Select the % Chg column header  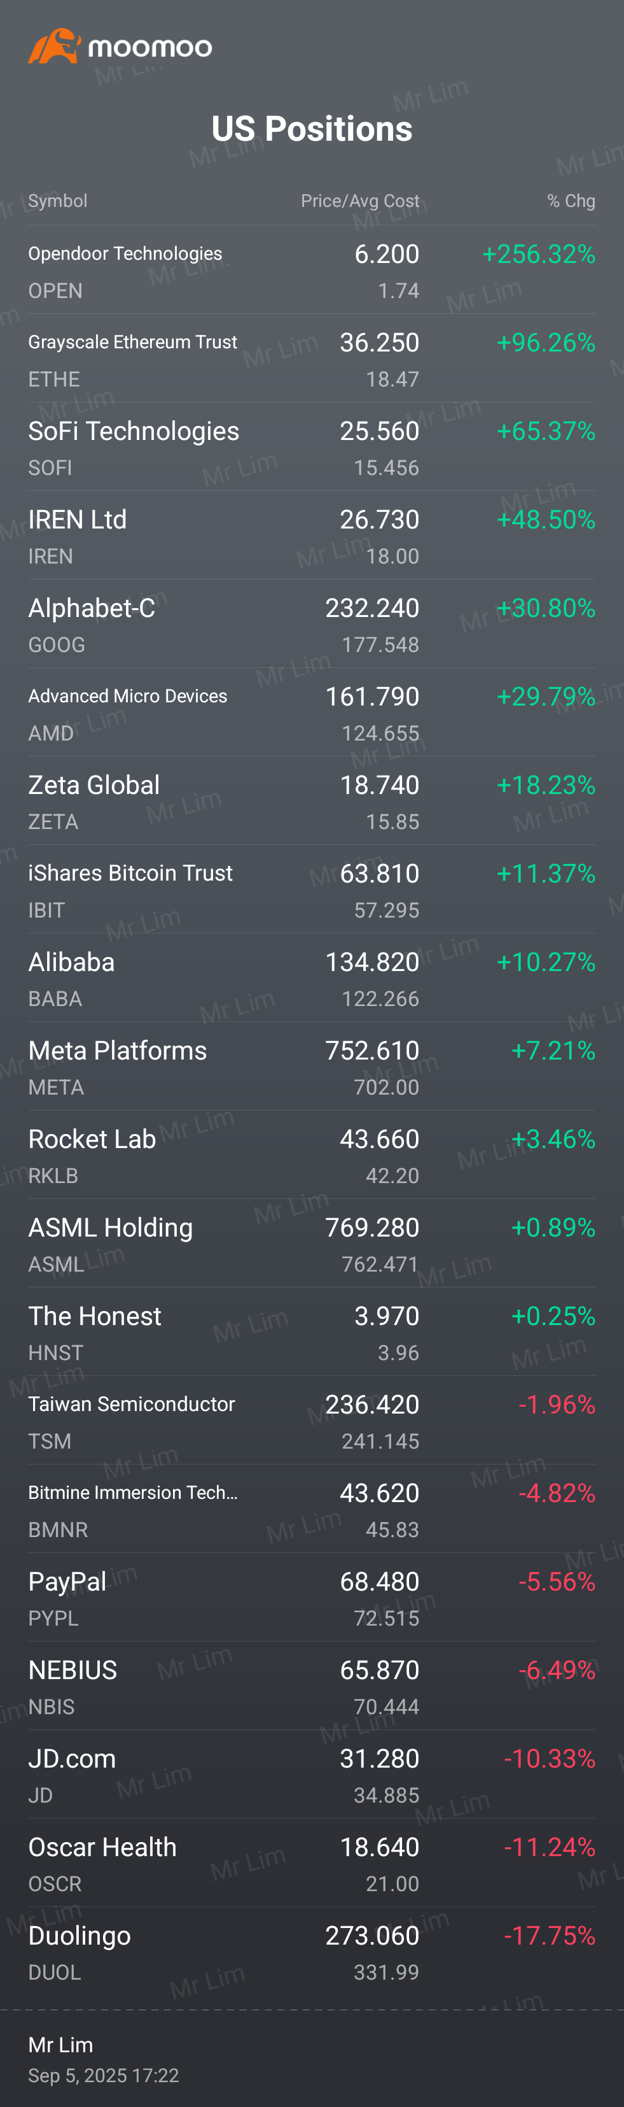(x=571, y=201)
